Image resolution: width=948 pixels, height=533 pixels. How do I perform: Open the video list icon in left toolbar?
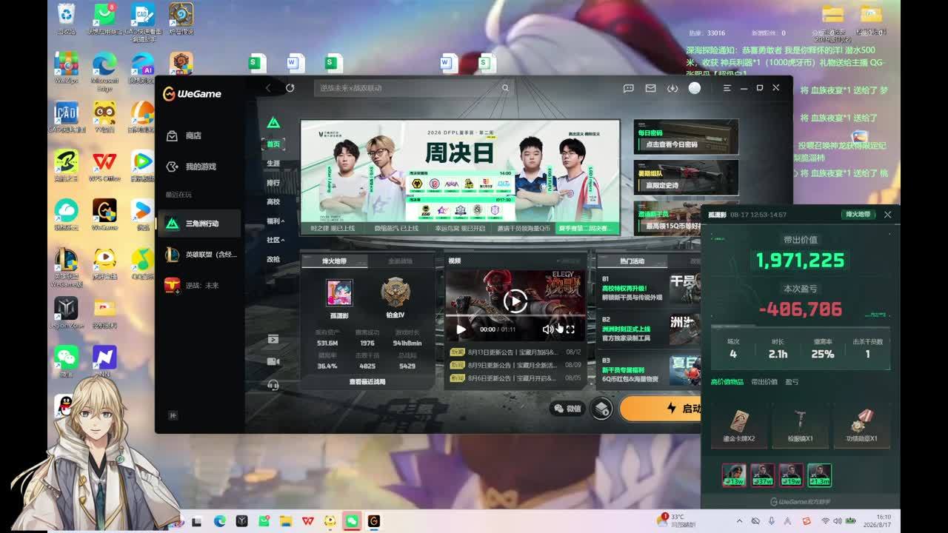click(273, 339)
